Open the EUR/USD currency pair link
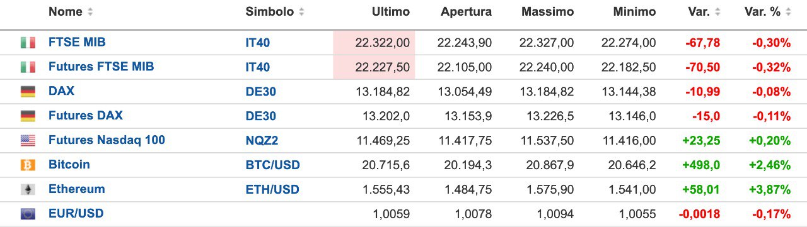 pos(76,214)
